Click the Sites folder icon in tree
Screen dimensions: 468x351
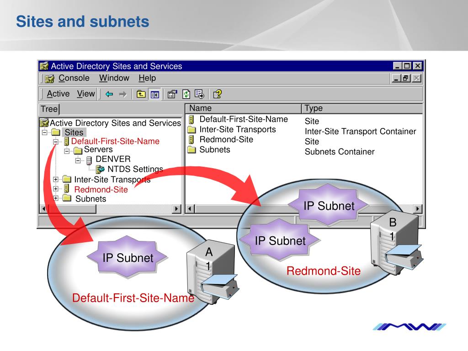click(x=56, y=132)
